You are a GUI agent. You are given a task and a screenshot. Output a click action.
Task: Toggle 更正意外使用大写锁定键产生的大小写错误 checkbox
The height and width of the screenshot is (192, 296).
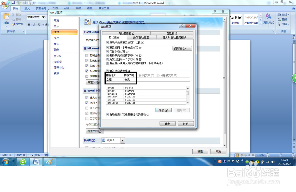pos(107,63)
